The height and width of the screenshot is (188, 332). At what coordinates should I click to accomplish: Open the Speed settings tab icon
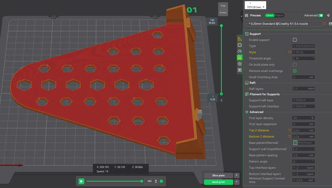coord(239,51)
